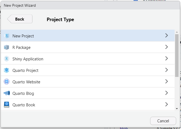The image size is (181, 129).
Task: Select the New Project type label
Action: click(23, 36)
